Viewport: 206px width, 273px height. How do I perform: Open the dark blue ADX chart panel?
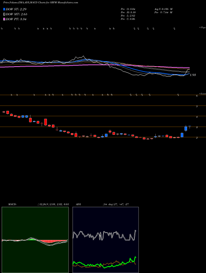coord(105,240)
